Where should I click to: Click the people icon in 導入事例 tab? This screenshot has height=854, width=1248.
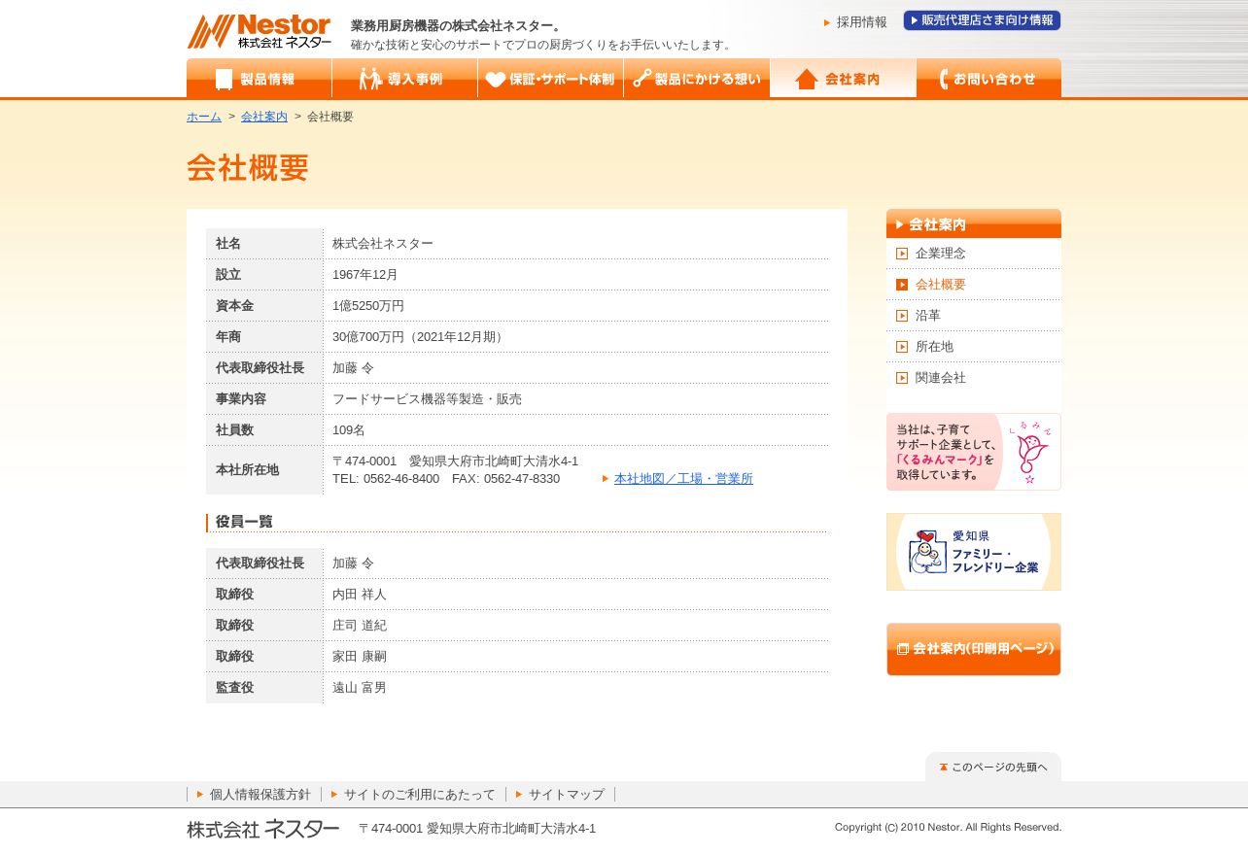click(x=370, y=79)
